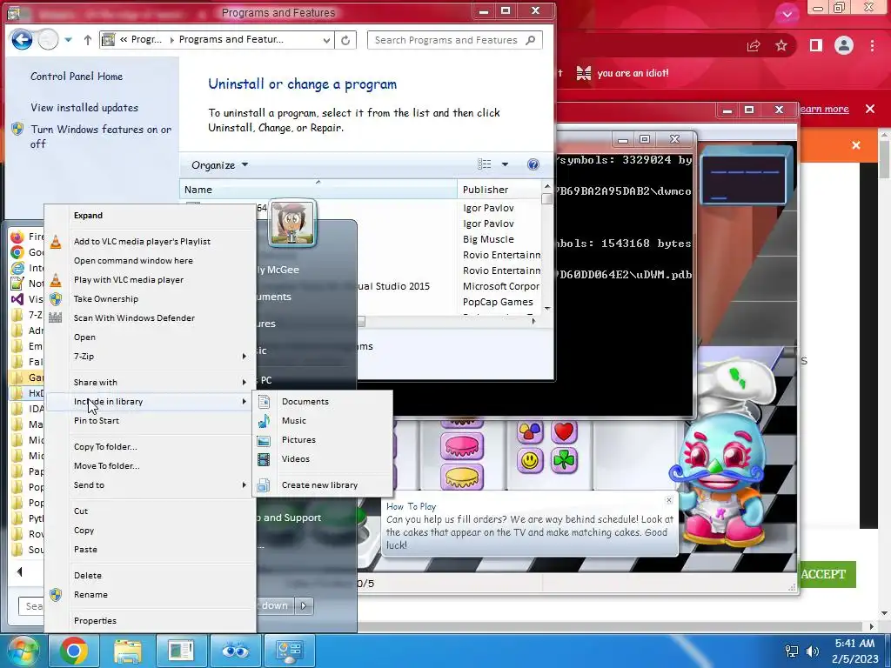Select the clover topping icon in the game
This screenshot has height=668, width=891.
(564, 461)
